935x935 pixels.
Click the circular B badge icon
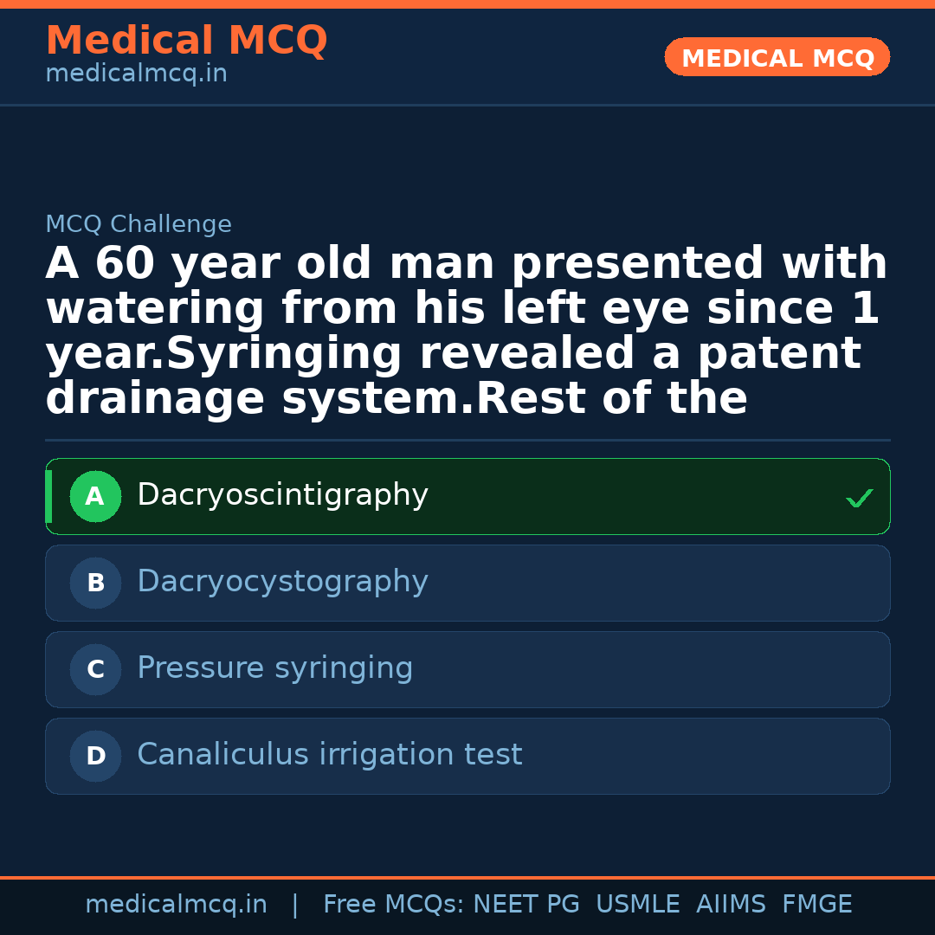[95, 583]
